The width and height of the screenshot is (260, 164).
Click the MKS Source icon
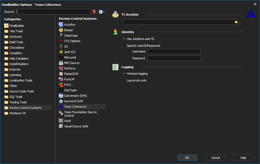[61, 63]
